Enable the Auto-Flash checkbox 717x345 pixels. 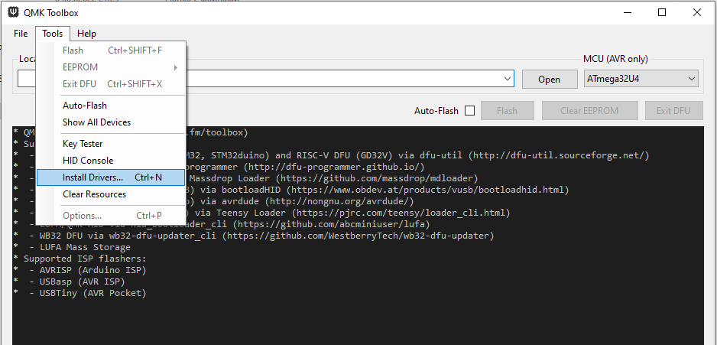click(469, 111)
